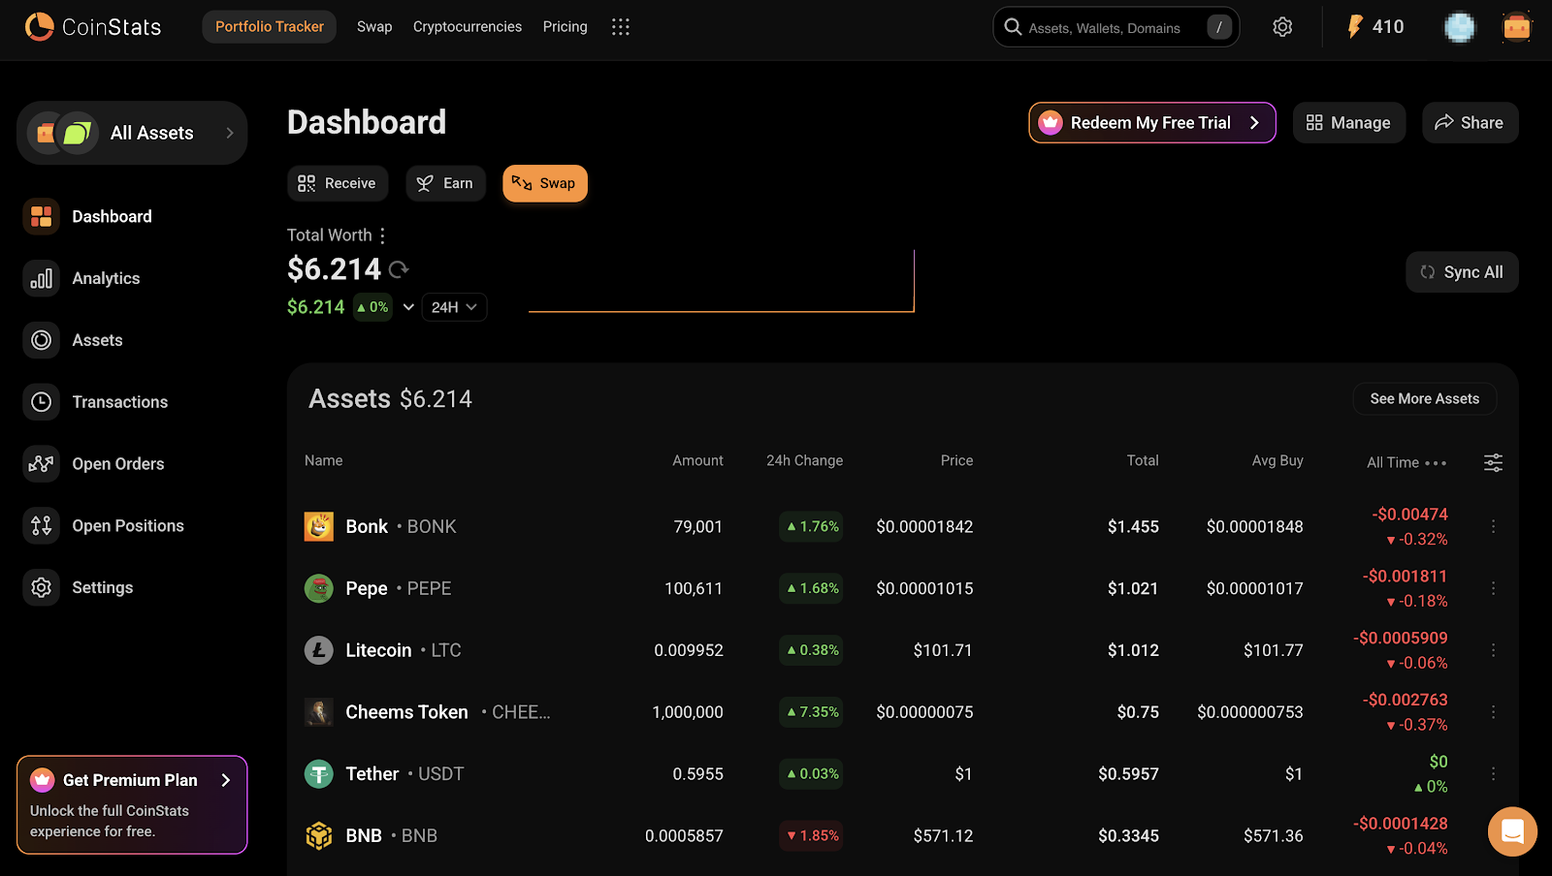Click the Pepe total $1.021

1133,588
